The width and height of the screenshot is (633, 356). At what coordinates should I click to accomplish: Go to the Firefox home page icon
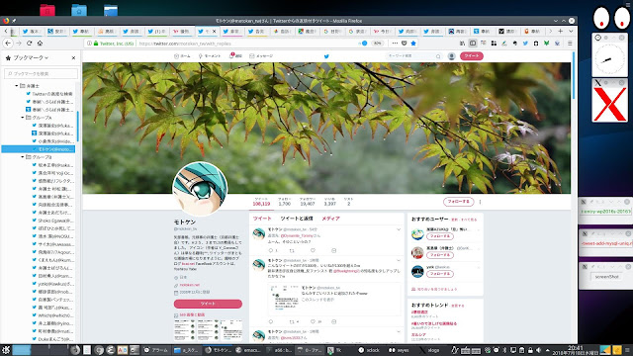coord(40,44)
